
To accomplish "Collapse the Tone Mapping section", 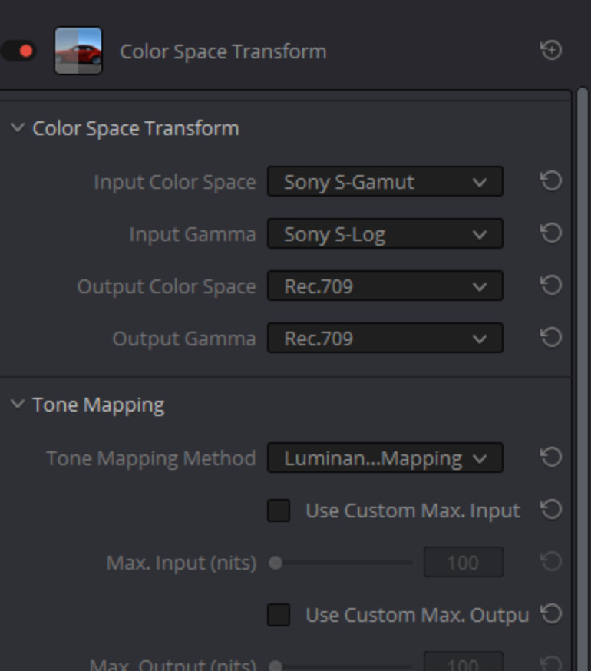I will pyautogui.click(x=18, y=404).
